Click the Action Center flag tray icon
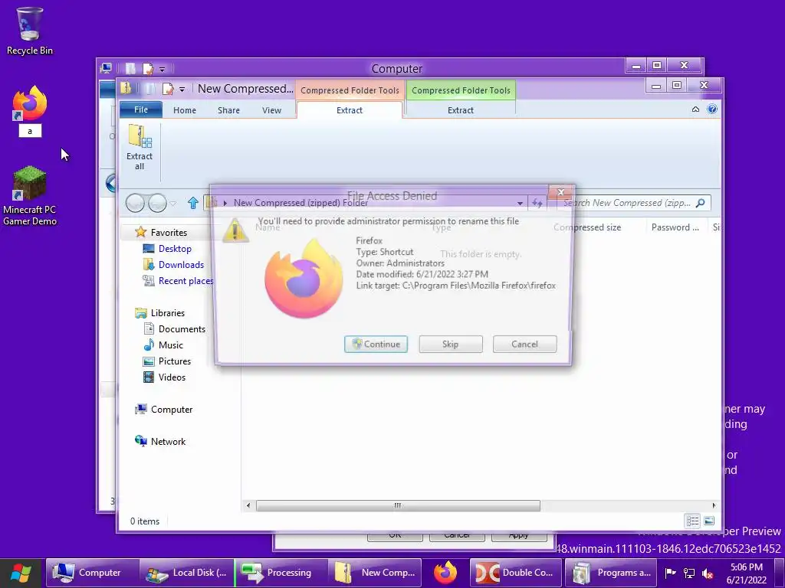This screenshot has height=588, width=785. click(670, 573)
